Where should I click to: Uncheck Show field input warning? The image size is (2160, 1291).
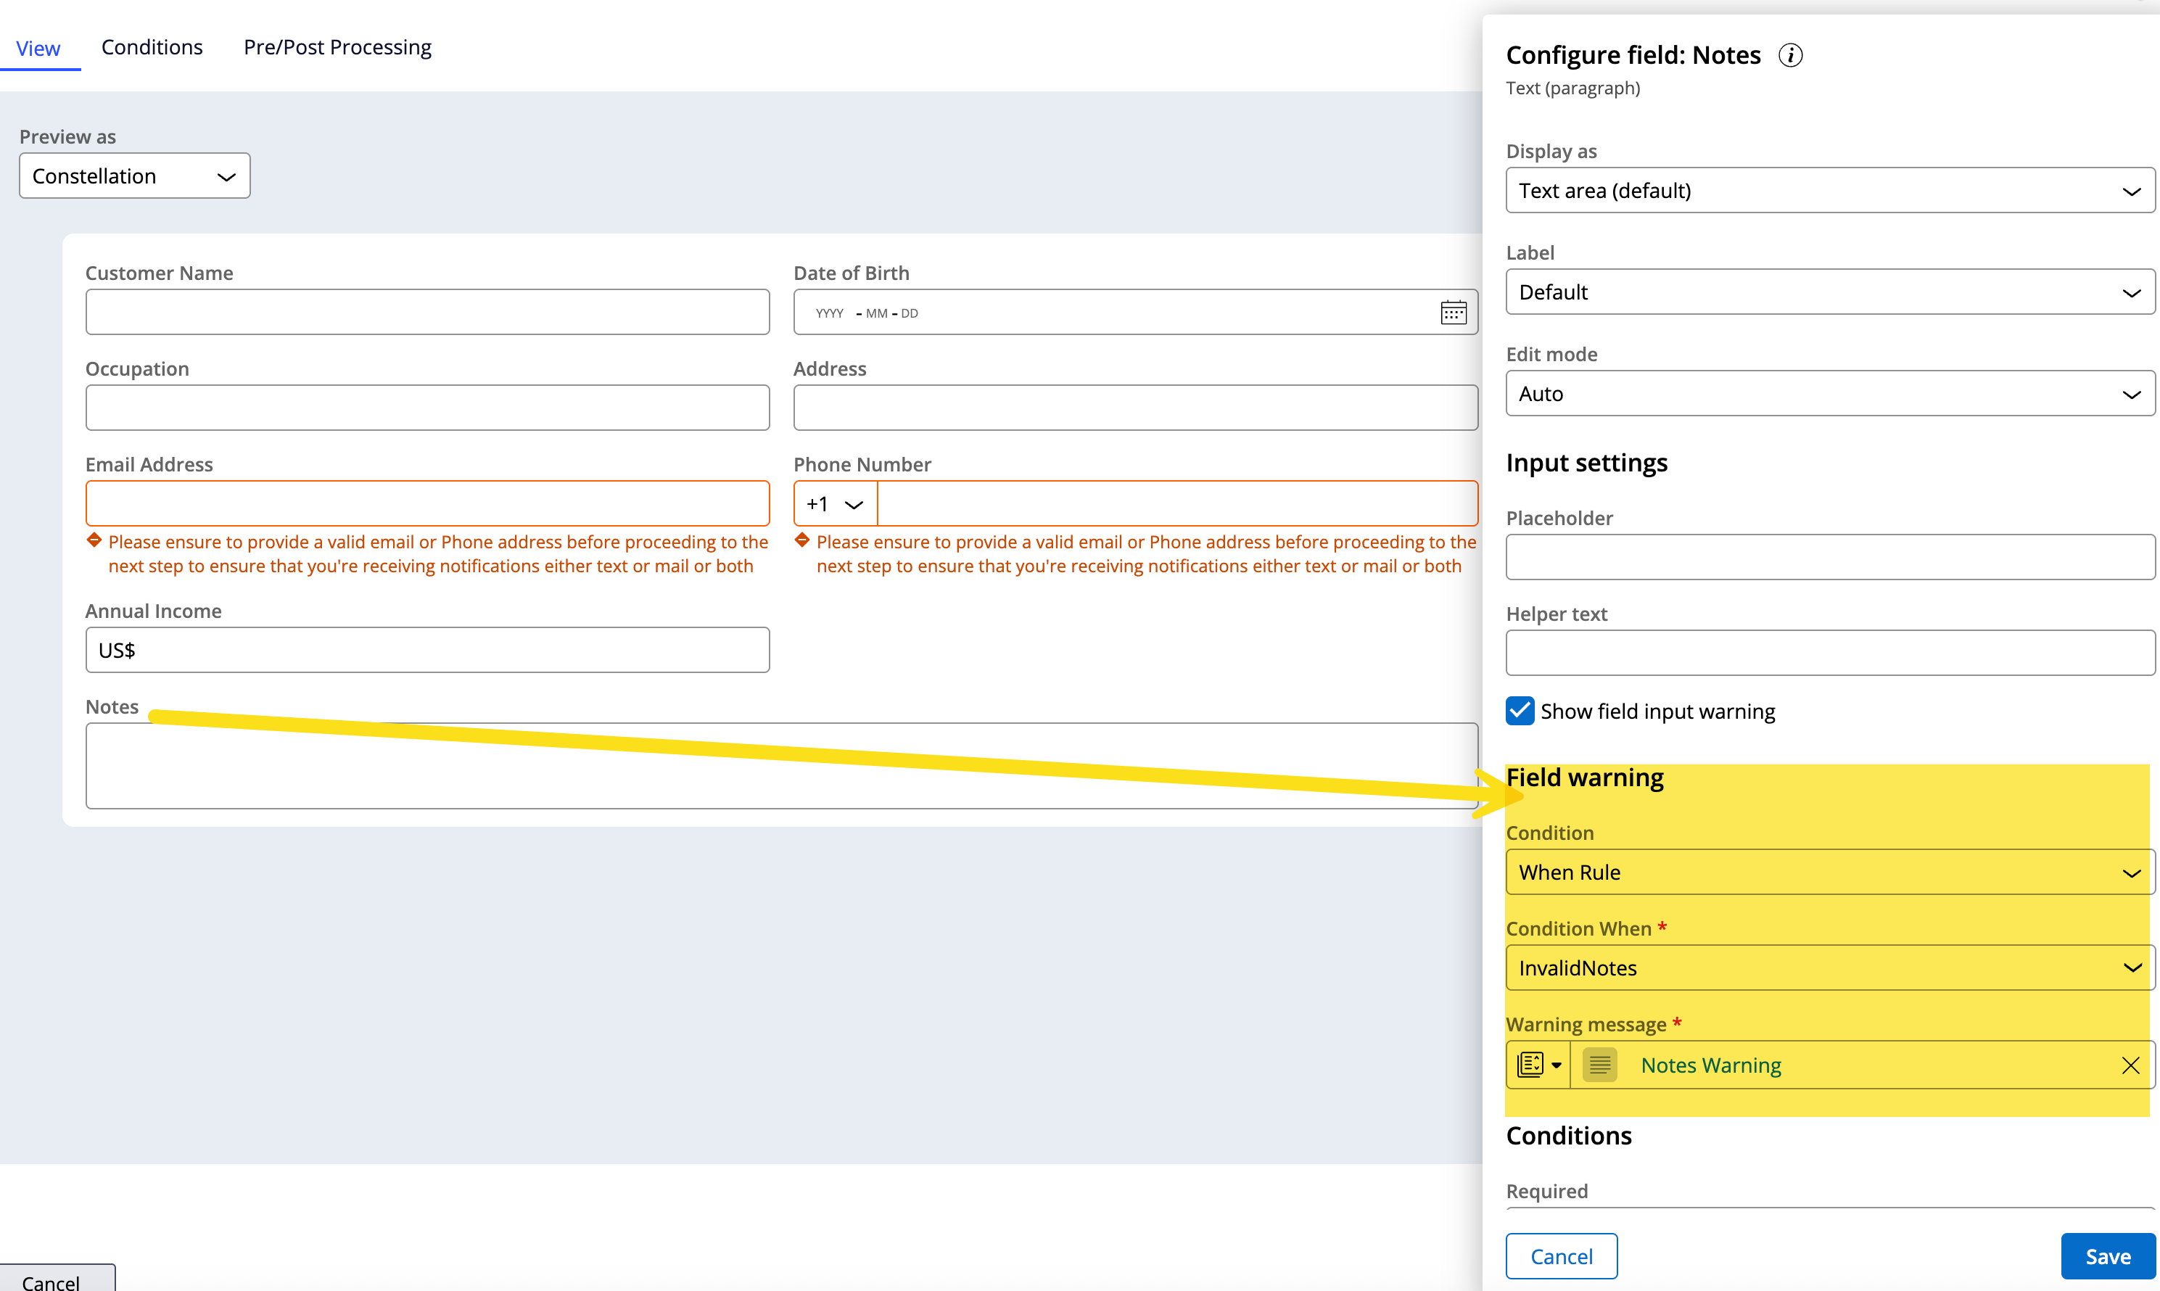point(1520,711)
